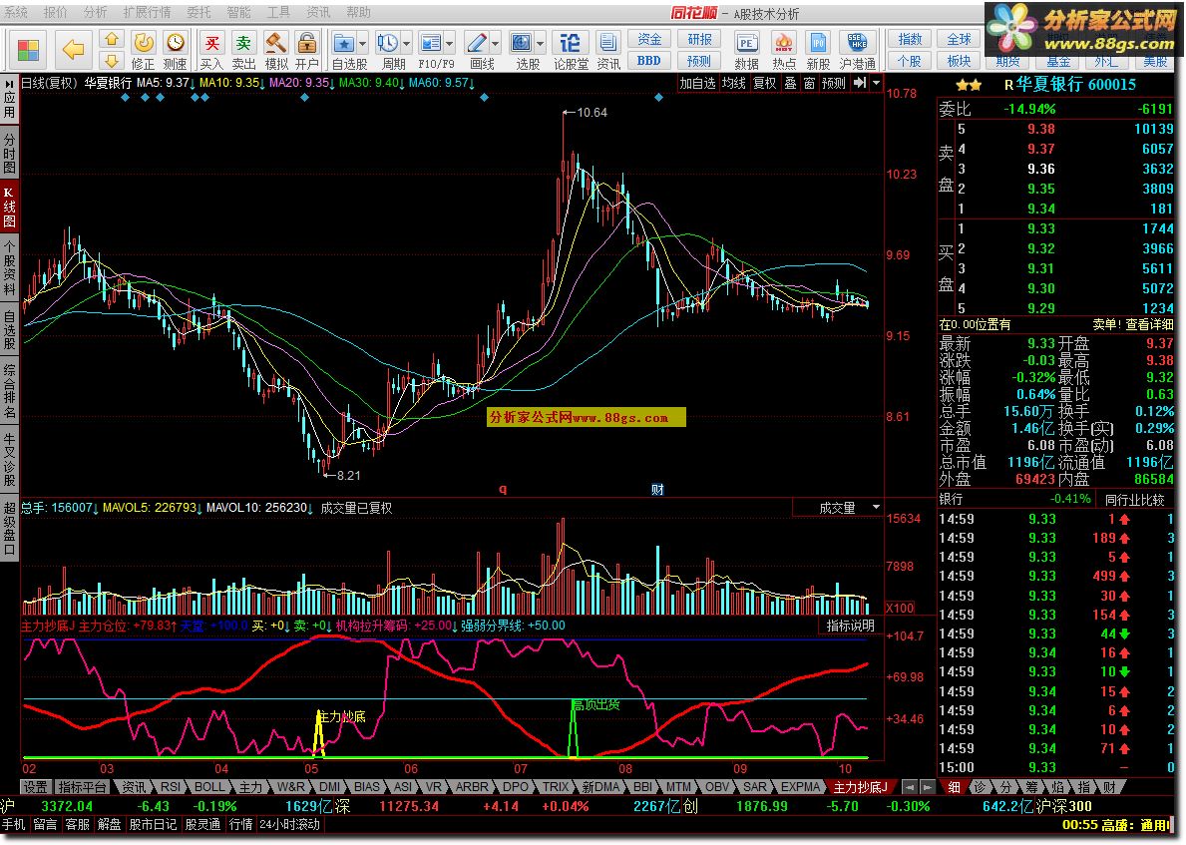Click the skip-to-end arrow icon on chart
Viewport: 1186px width, 845px height.
pos(859,83)
